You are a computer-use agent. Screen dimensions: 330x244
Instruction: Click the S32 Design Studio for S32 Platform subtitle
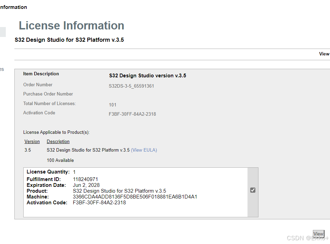(x=69, y=40)
